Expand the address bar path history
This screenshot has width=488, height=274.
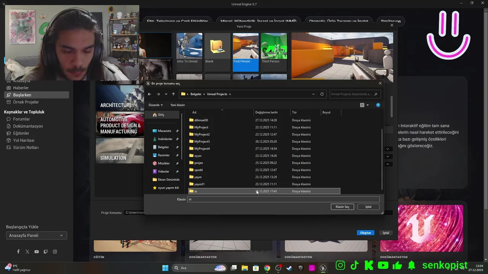(x=313, y=94)
